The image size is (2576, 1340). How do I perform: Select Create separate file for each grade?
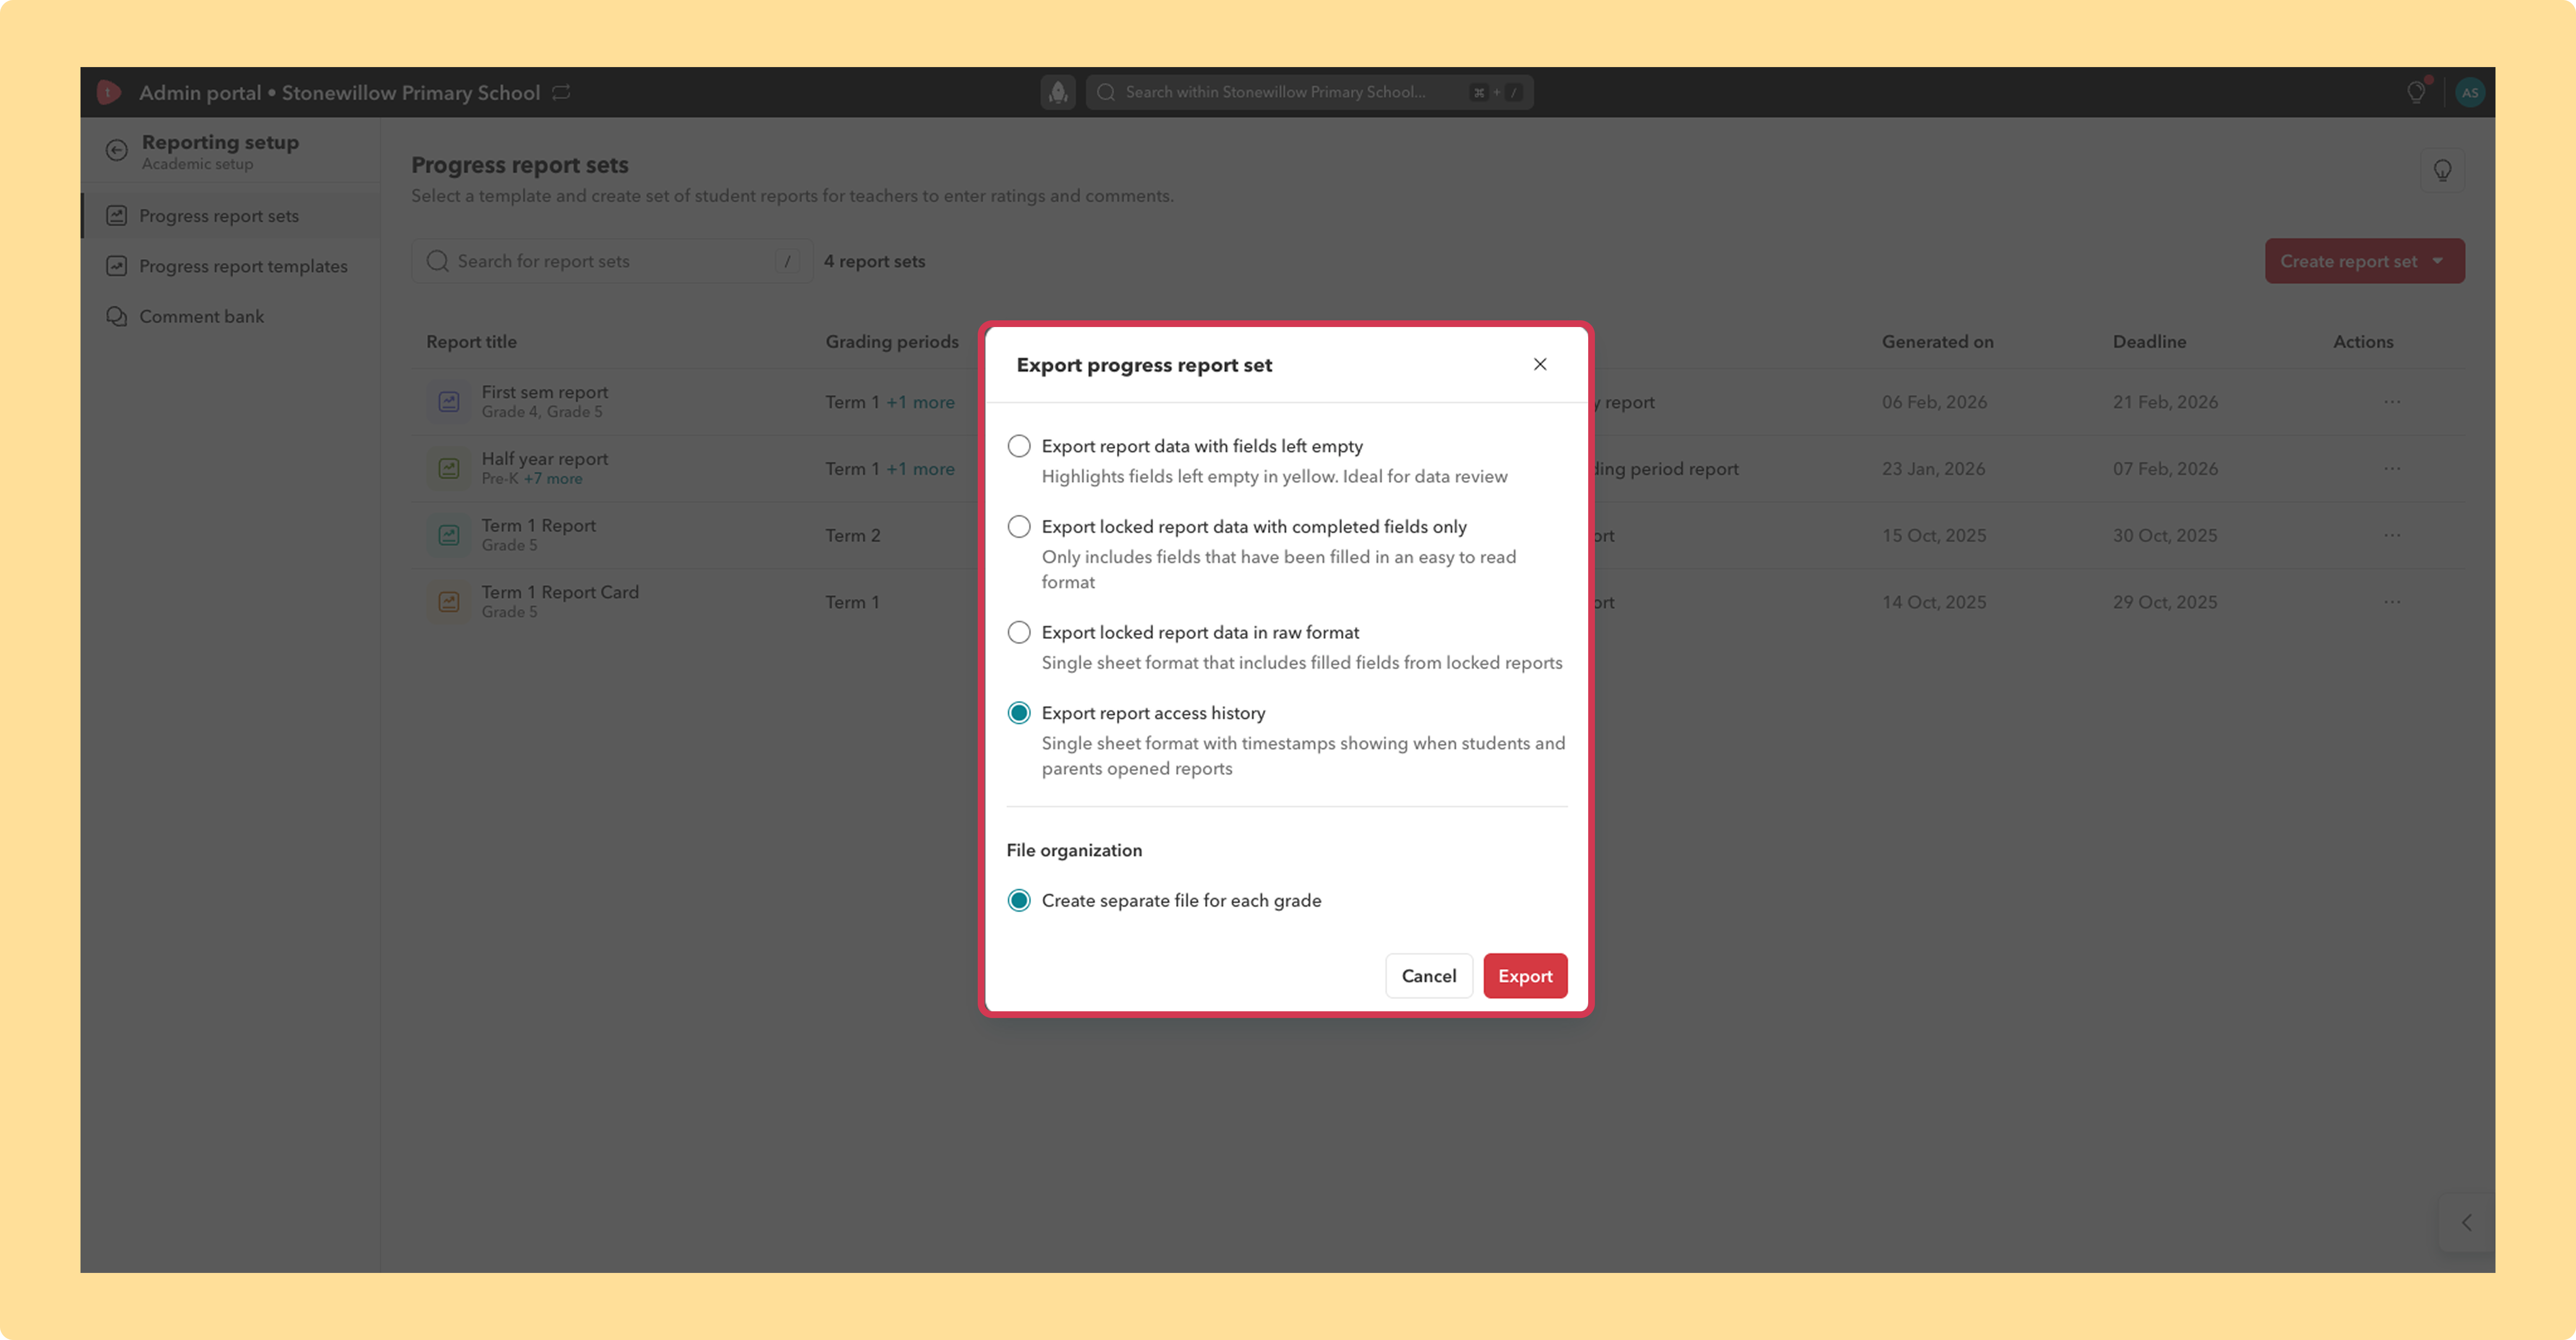click(1019, 900)
